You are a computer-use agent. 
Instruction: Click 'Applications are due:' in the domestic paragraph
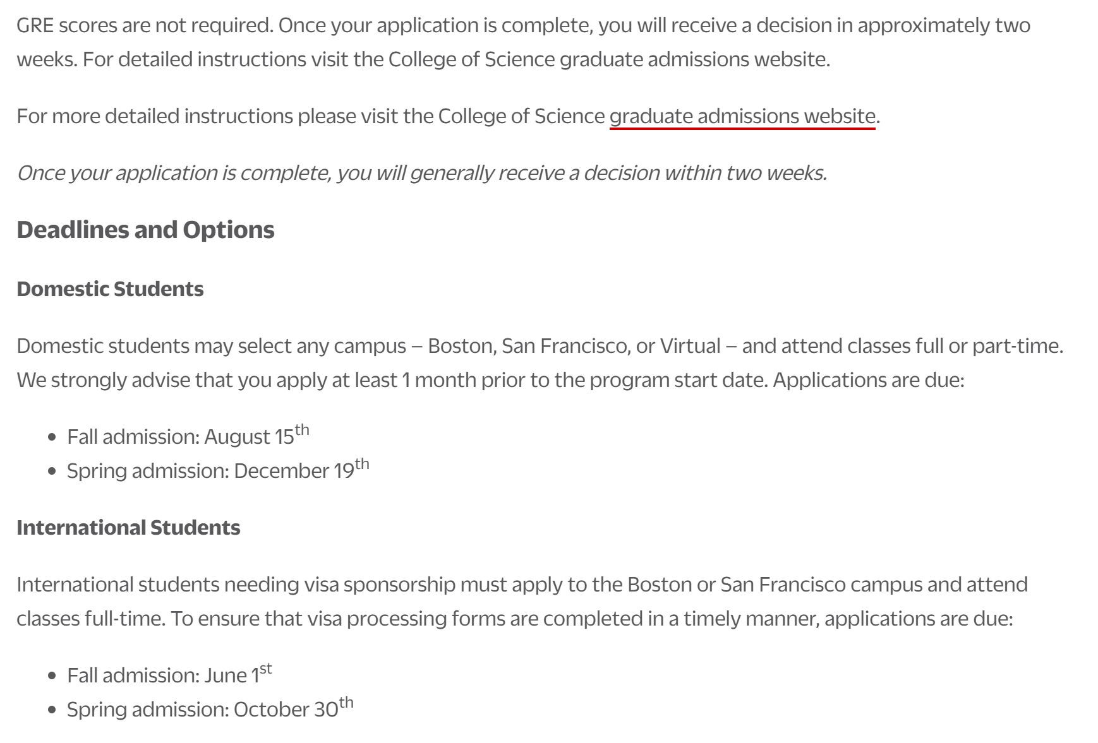(x=868, y=380)
